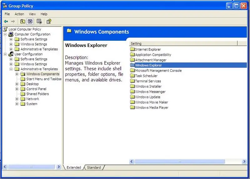250x179 pixels.
Task: Click the Start Menu and Taskbar folder icon
Action: pos(23,79)
